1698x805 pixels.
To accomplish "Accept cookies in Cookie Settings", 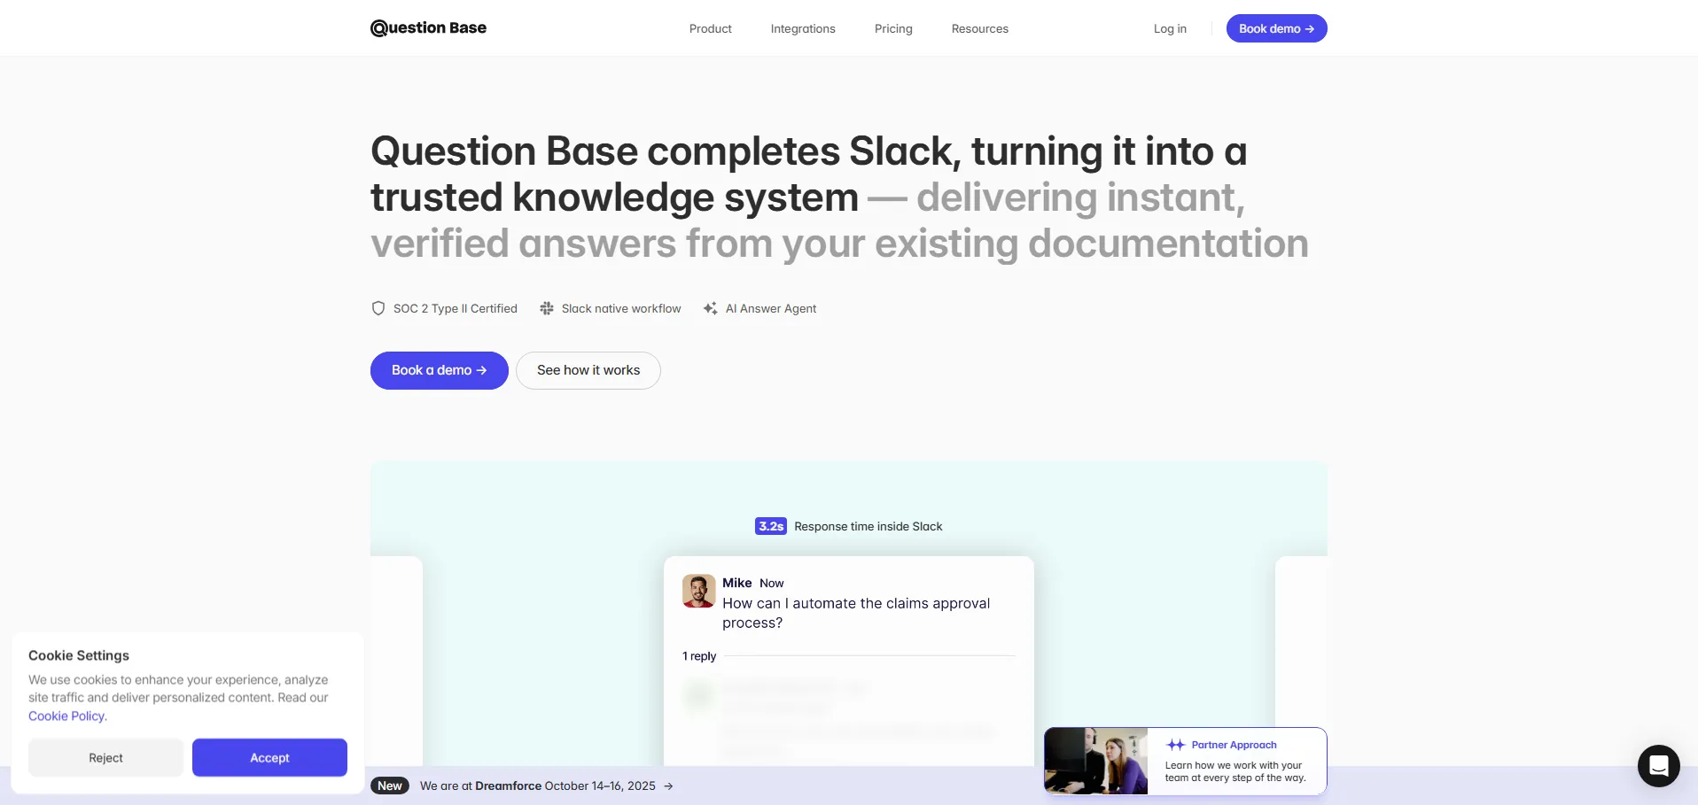I will [269, 758].
